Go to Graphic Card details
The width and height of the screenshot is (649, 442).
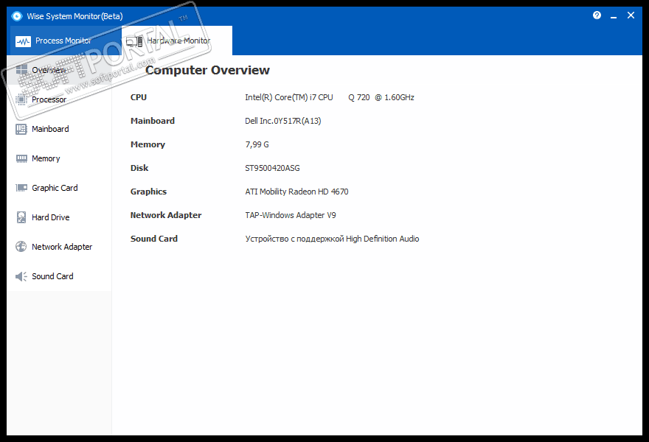coord(59,188)
